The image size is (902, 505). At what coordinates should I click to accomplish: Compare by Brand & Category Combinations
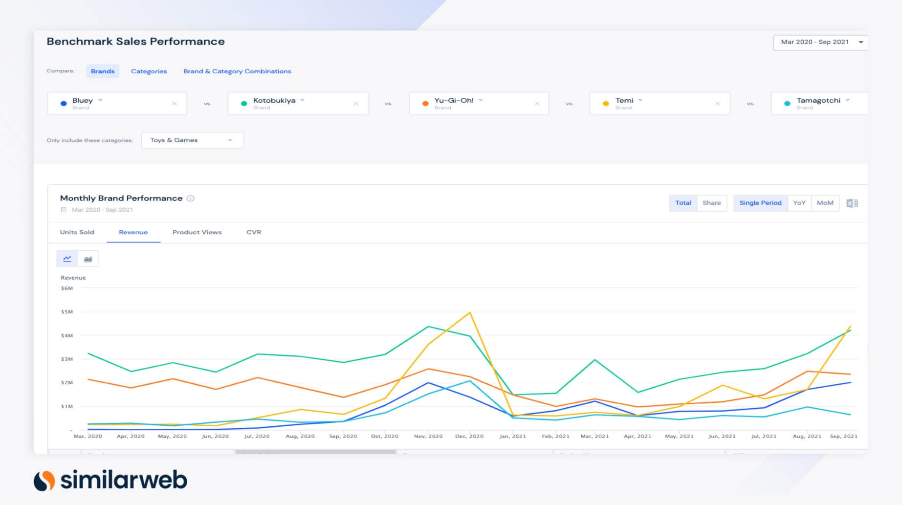pyautogui.click(x=237, y=71)
